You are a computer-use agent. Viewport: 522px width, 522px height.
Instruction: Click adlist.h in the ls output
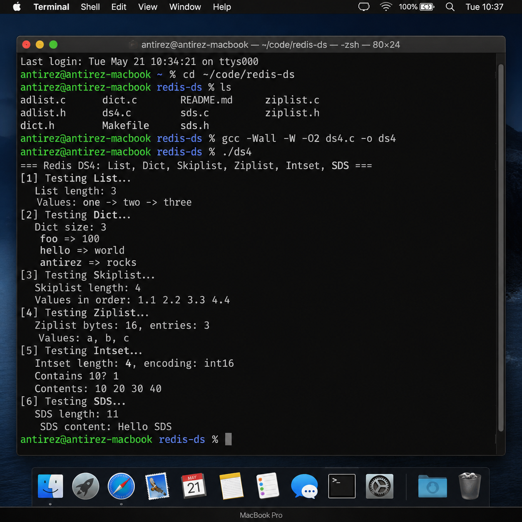pos(43,113)
